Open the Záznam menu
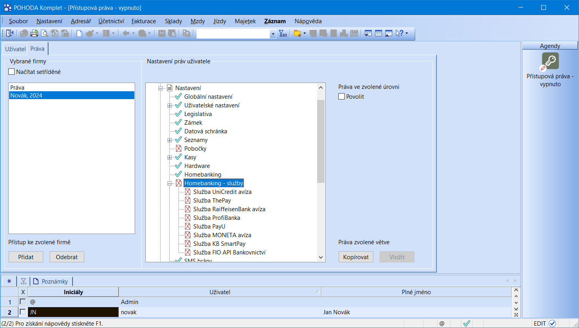The height and width of the screenshot is (328, 579). point(275,21)
